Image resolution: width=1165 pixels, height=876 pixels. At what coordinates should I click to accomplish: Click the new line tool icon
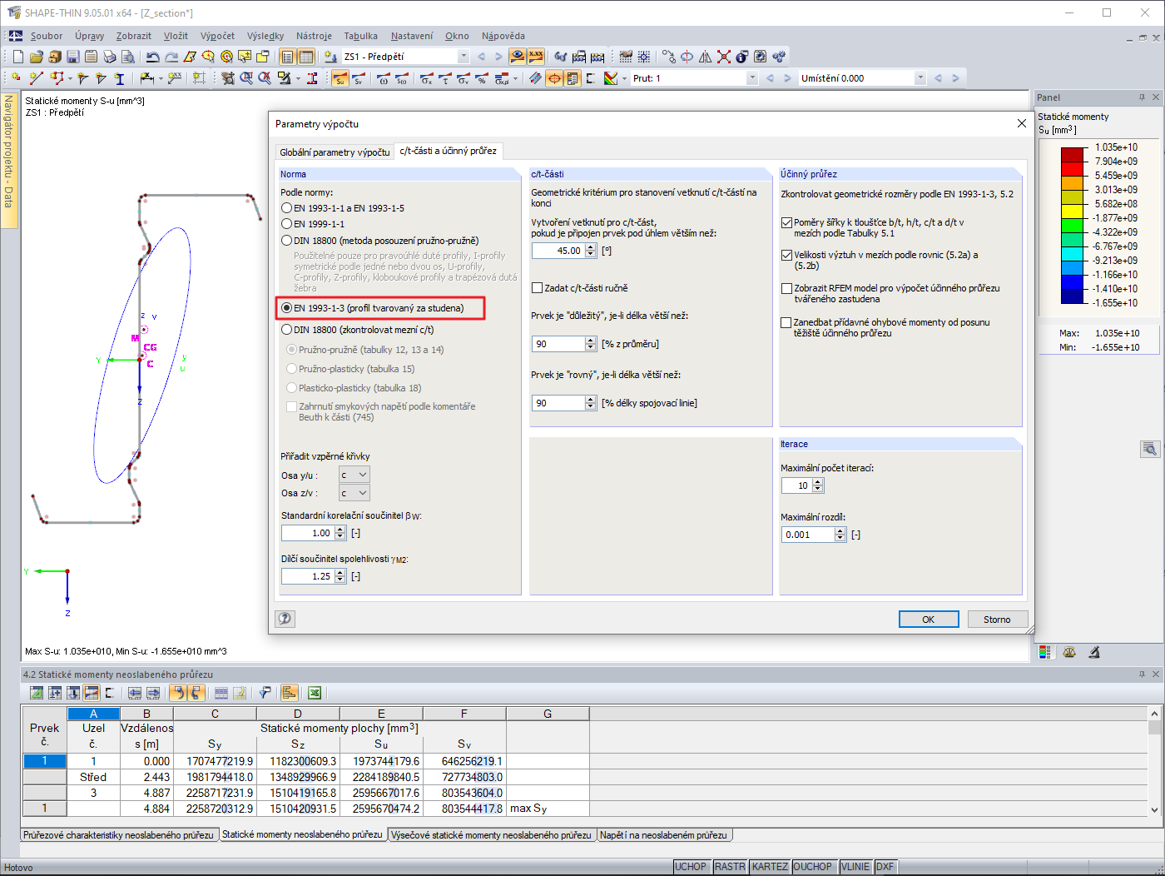(x=36, y=78)
